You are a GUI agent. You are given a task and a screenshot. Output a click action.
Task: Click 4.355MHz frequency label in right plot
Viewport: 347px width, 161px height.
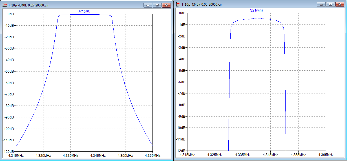[x=298, y=155]
